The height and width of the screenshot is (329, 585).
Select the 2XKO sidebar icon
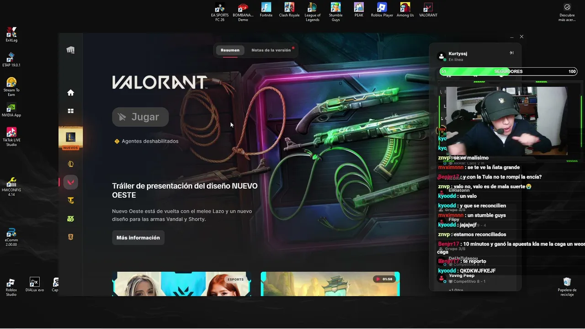point(70,218)
